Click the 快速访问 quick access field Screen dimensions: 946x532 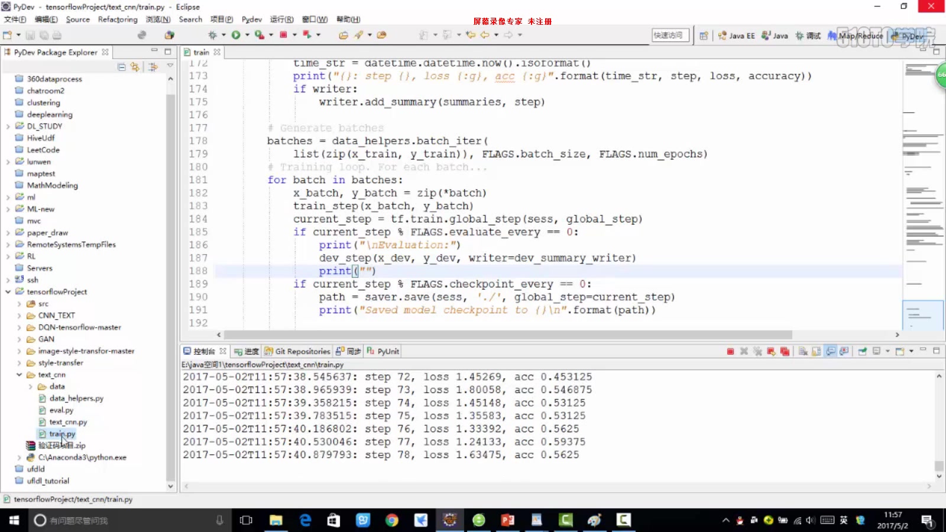[x=671, y=35]
